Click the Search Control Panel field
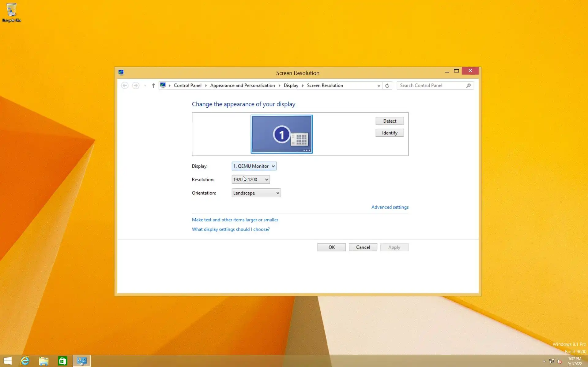The image size is (588, 367). pyautogui.click(x=431, y=86)
